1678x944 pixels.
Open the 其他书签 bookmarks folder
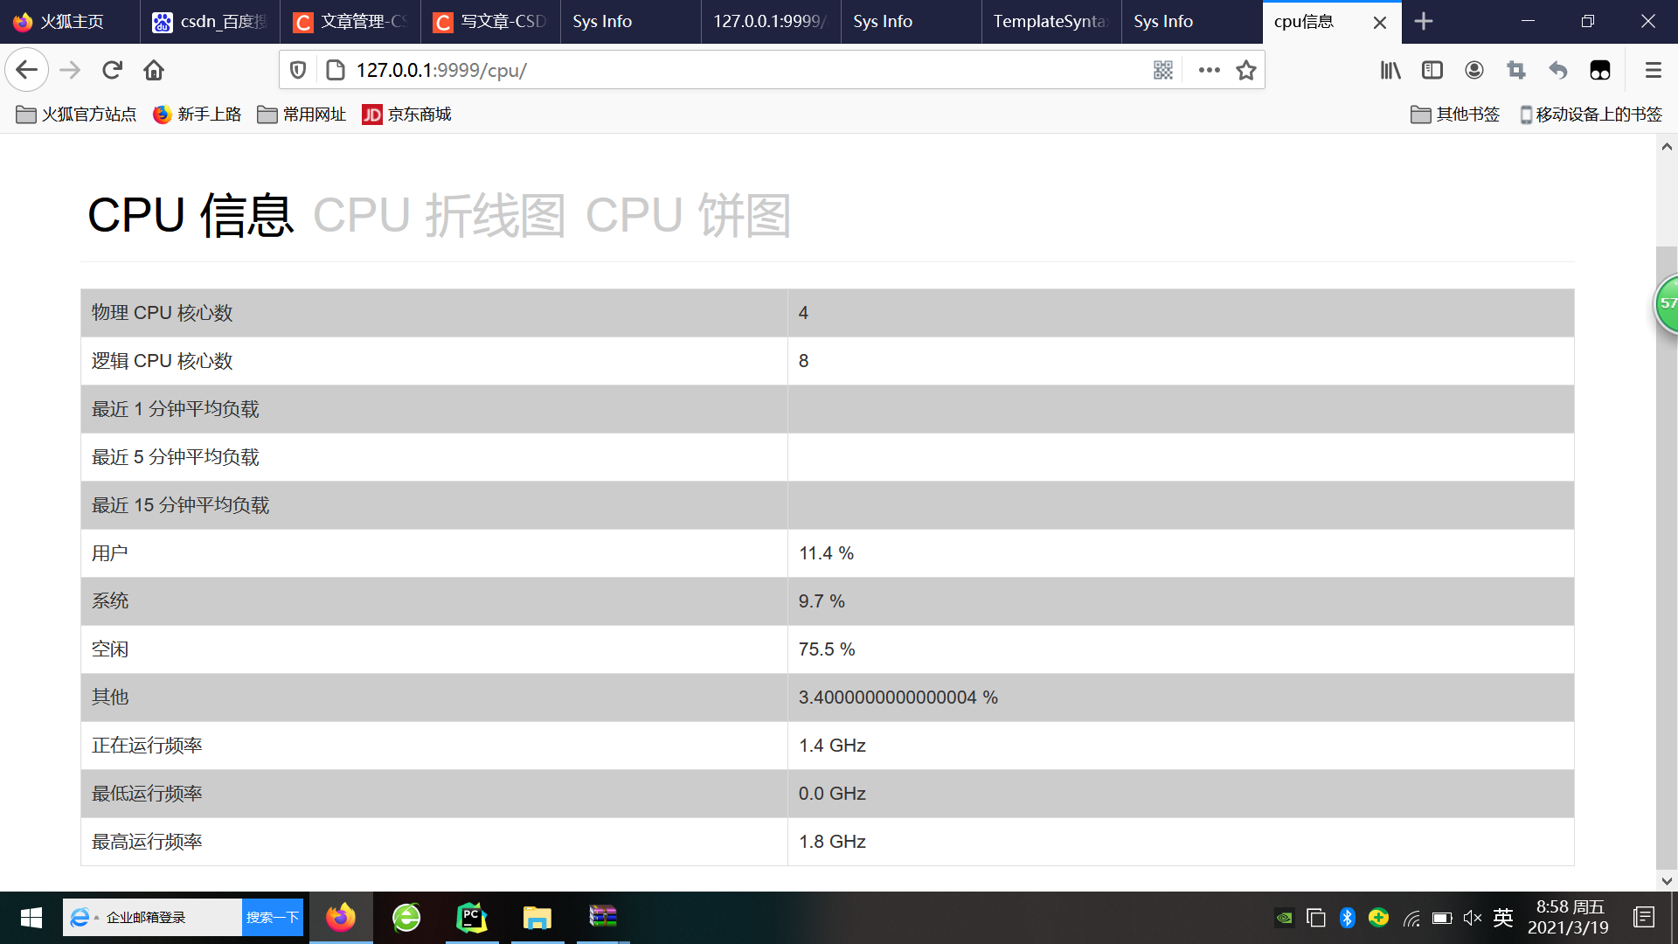coord(1453,114)
